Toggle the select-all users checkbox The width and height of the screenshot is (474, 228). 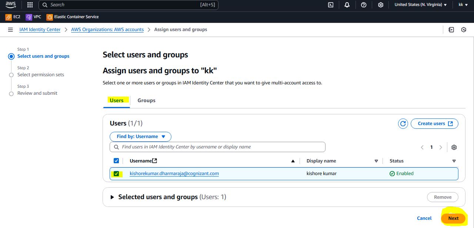pos(116,161)
